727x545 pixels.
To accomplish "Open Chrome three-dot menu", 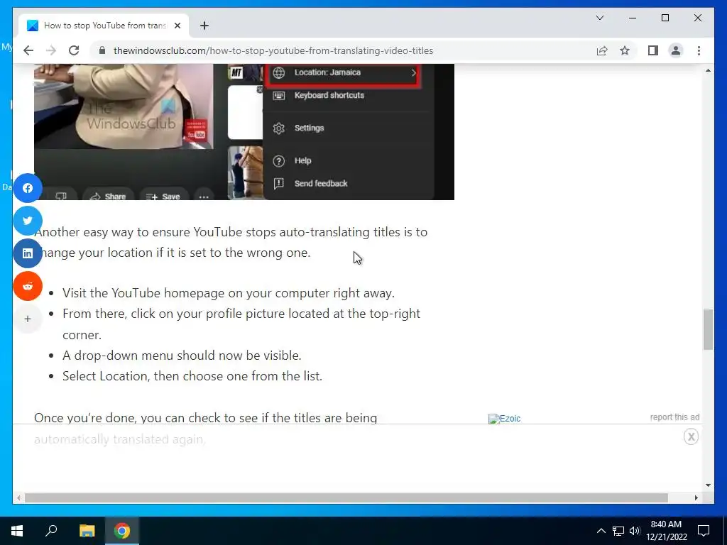I will point(699,50).
